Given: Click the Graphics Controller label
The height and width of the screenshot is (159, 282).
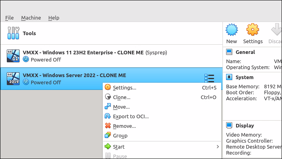Looking at the screenshot, I should point(249,141).
